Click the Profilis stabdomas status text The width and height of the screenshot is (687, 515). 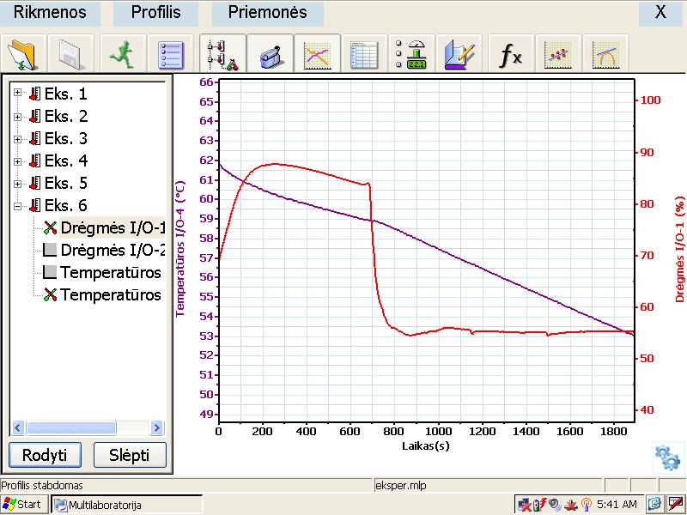42,485
